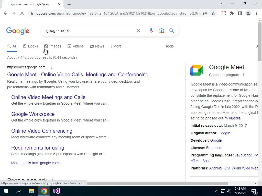Click More results from google.com
The image size is (262, 196).
tap(36, 163)
